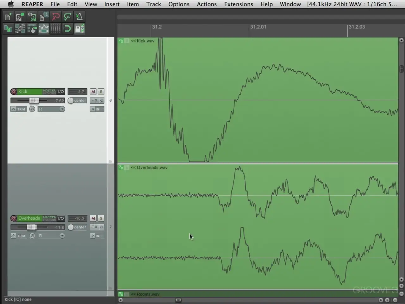Open the Track menu
The image size is (405, 304).
153,4
